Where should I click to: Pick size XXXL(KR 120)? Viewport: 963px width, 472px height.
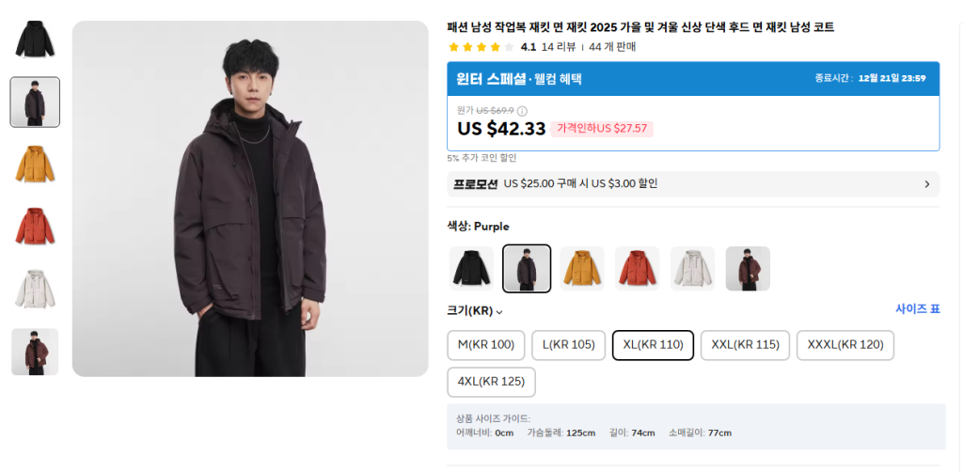[845, 345]
